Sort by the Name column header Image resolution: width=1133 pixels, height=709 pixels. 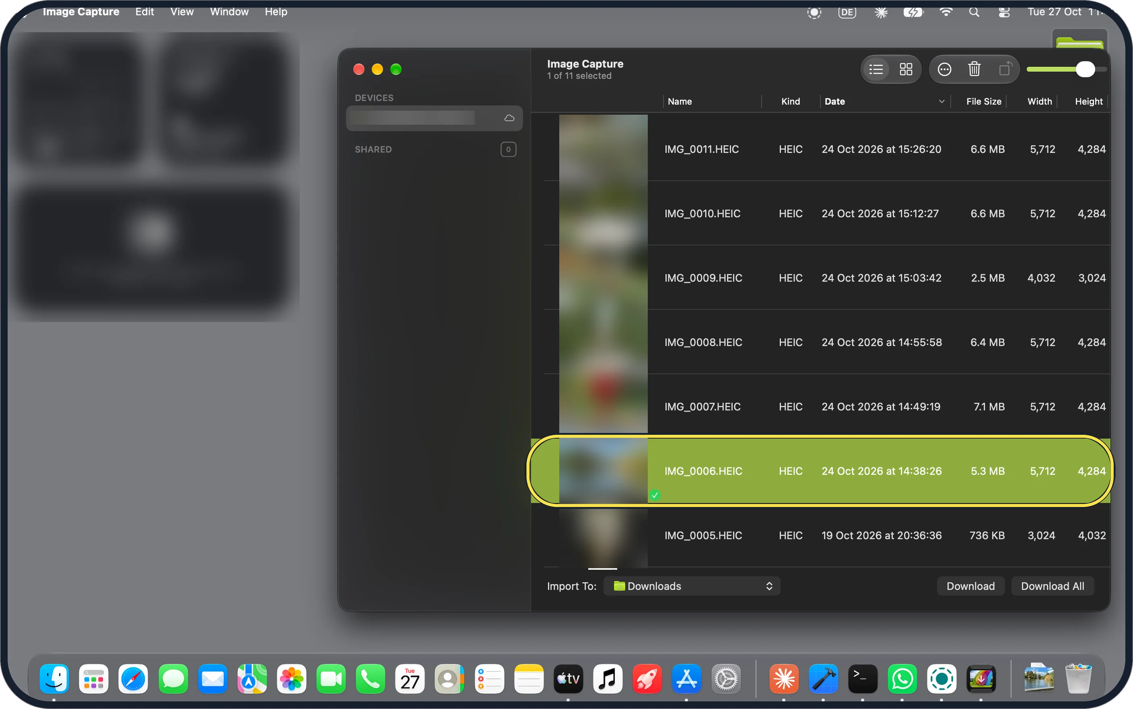pyautogui.click(x=680, y=102)
